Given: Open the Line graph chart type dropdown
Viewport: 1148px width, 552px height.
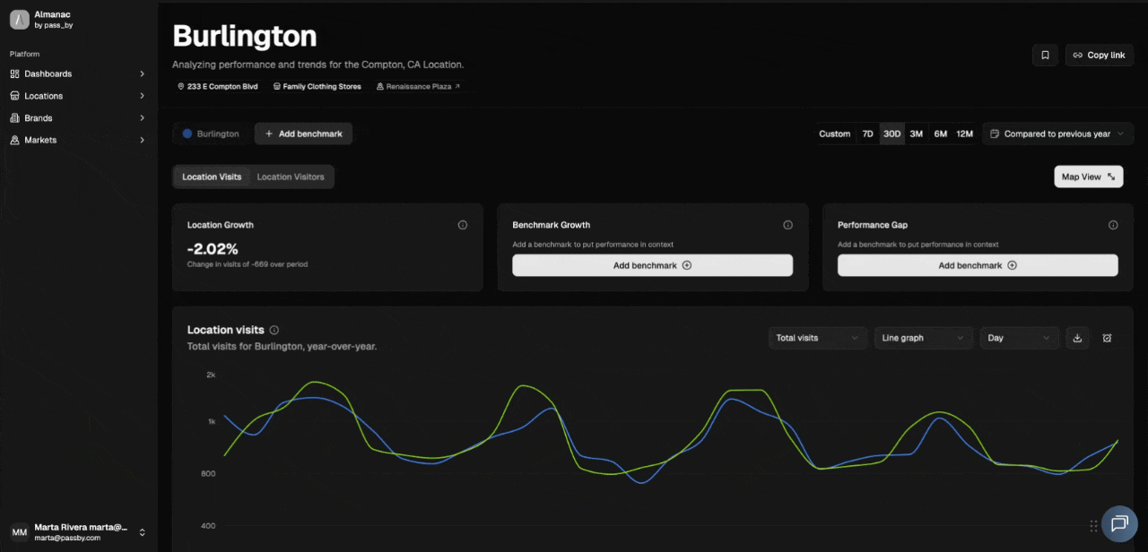Looking at the screenshot, I should pos(923,338).
